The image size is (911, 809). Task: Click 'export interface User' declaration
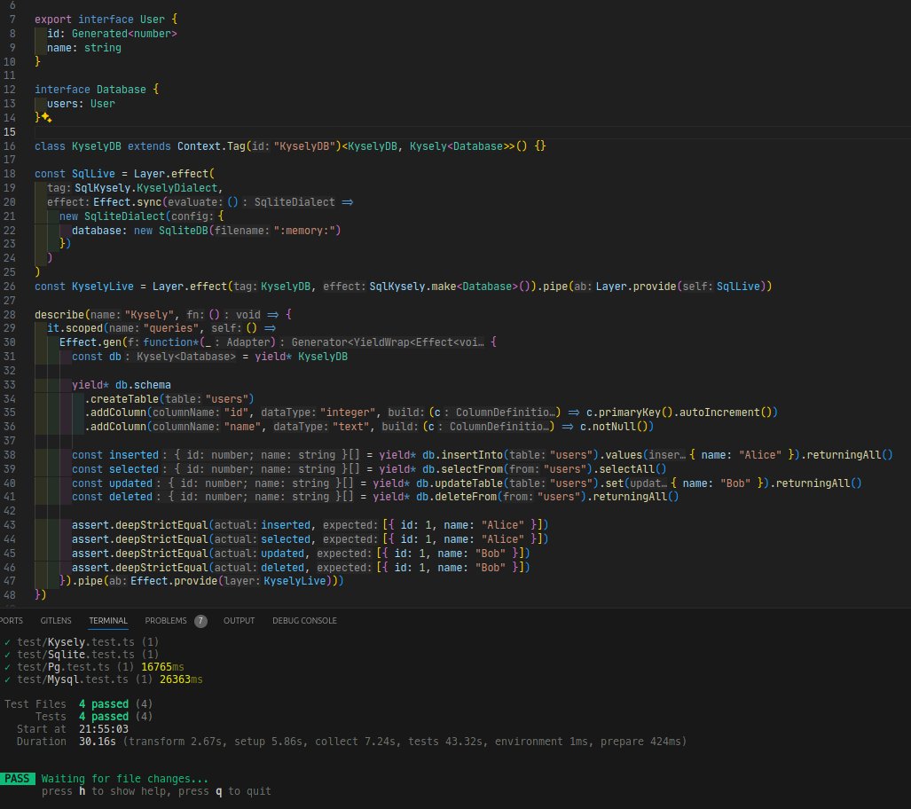point(99,20)
